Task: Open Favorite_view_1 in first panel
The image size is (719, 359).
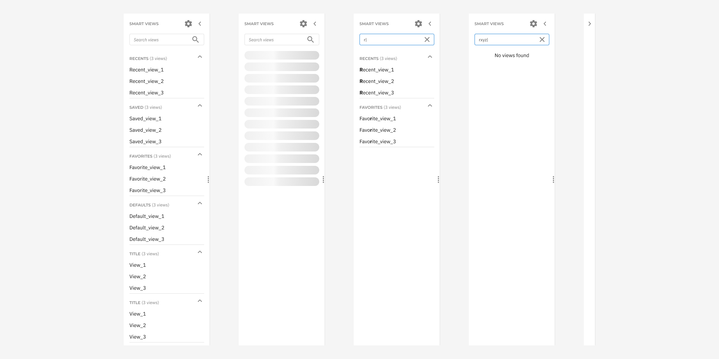Action: (x=148, y=167)
